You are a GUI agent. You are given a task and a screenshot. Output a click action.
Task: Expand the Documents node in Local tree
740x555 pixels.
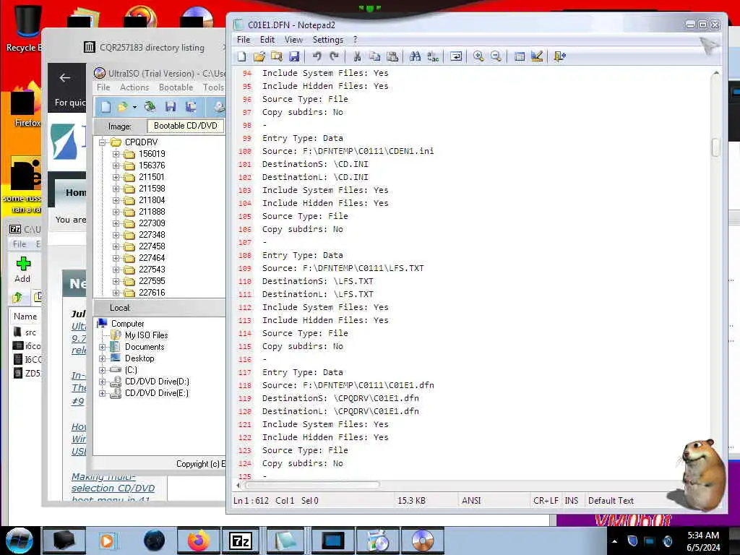pos(103,347)
